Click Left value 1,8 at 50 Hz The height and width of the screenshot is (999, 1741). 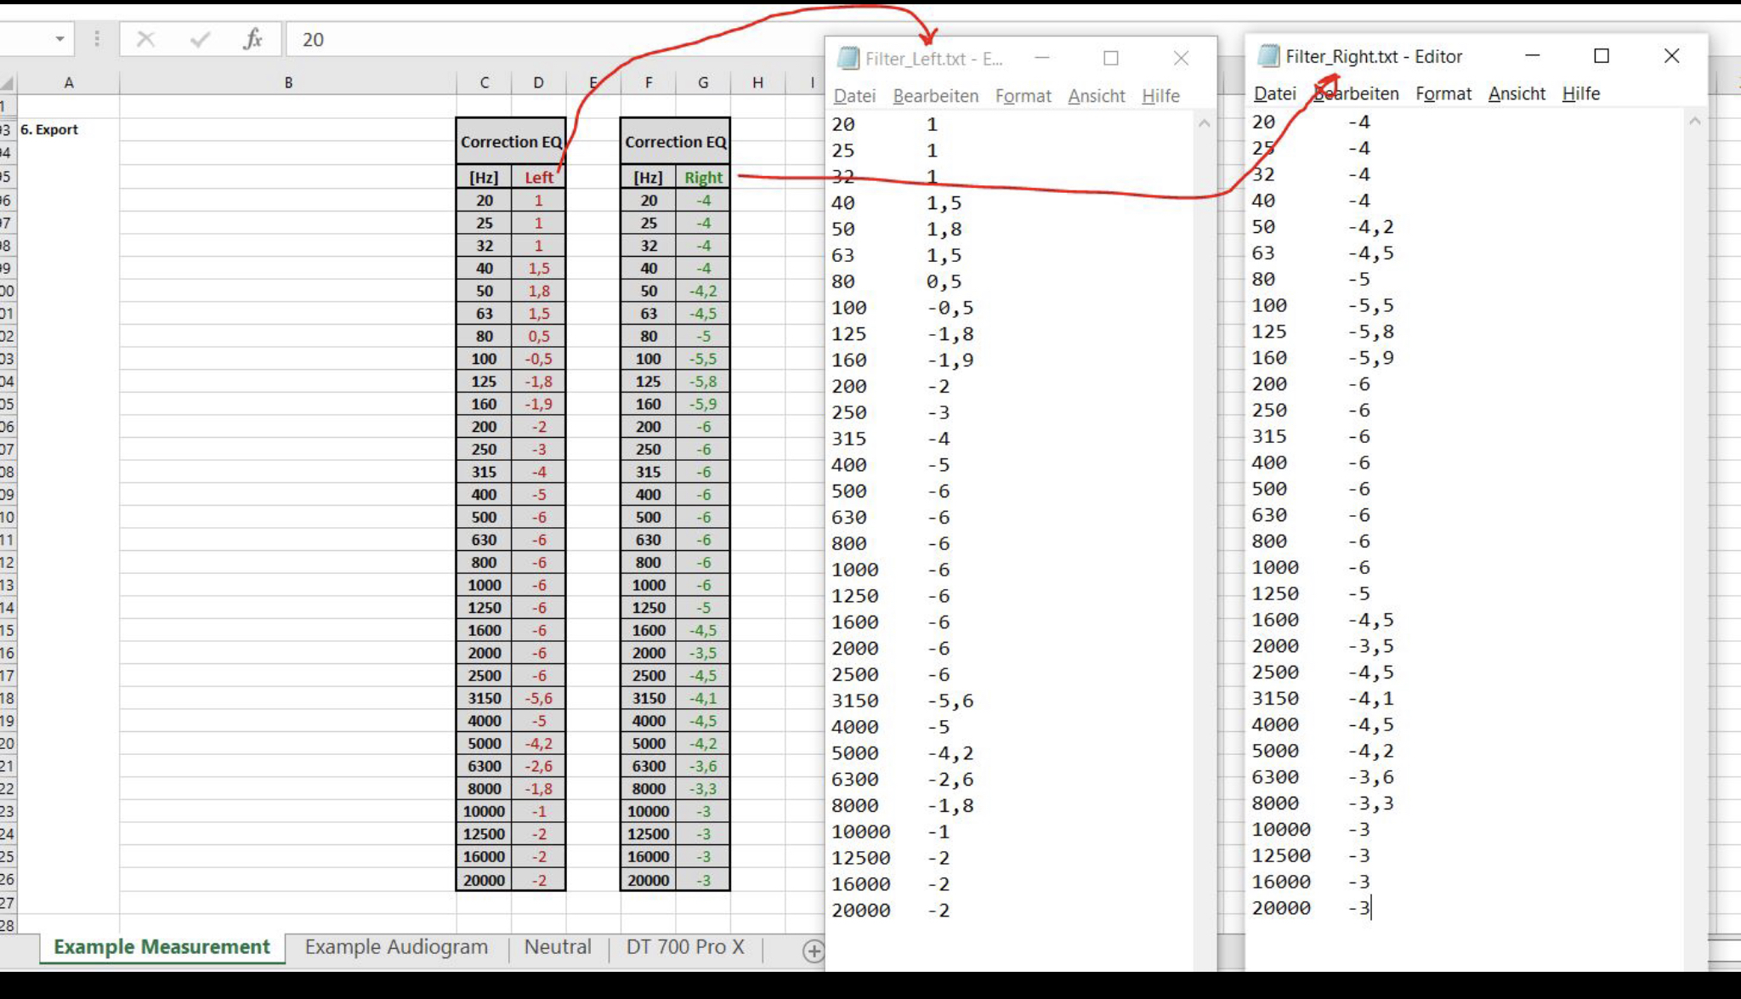538,291
